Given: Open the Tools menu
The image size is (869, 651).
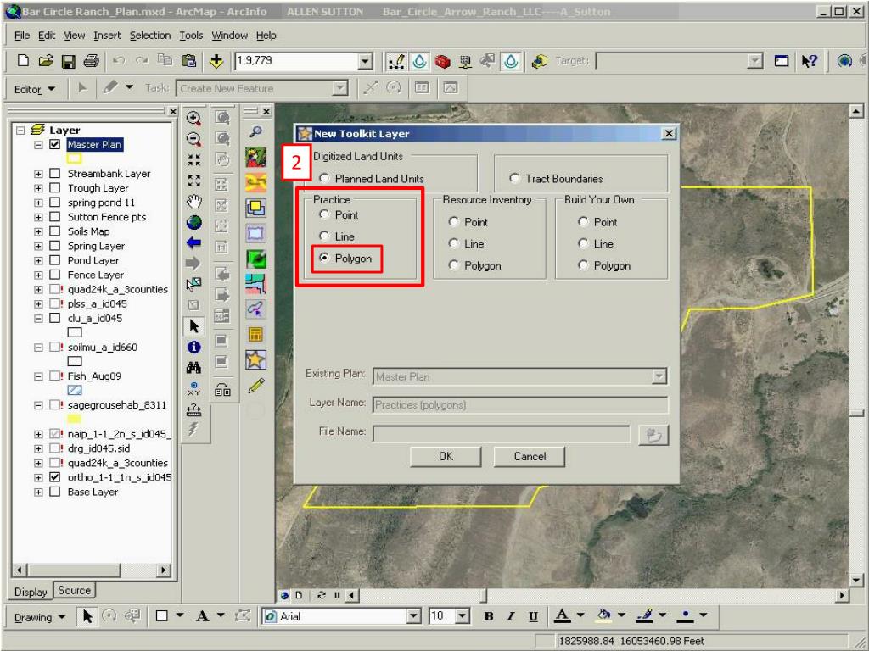Looking at the screenshot, I should tap(191, 36).
